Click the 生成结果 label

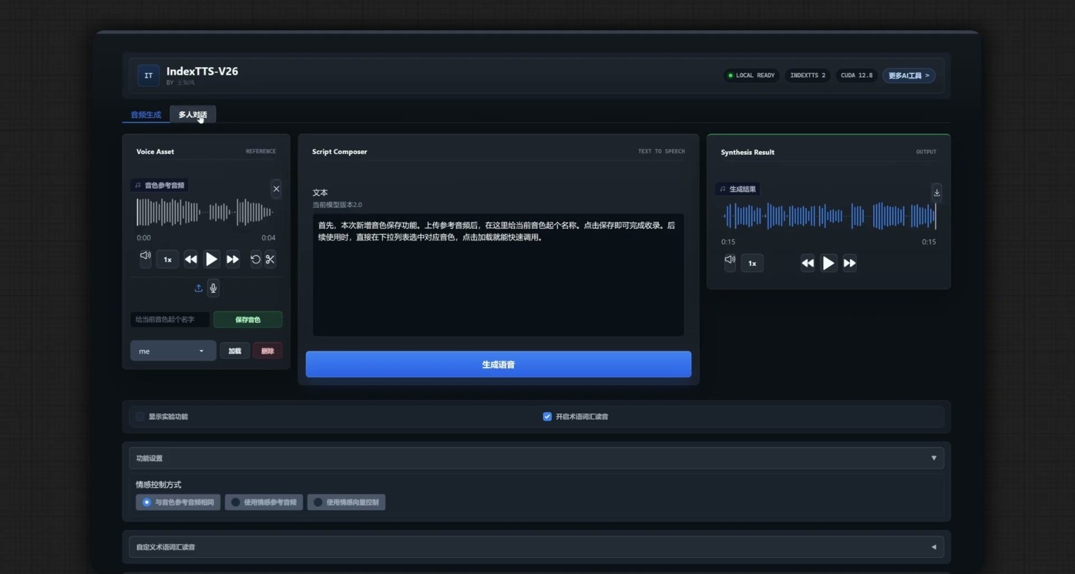[x=738, y=190]
